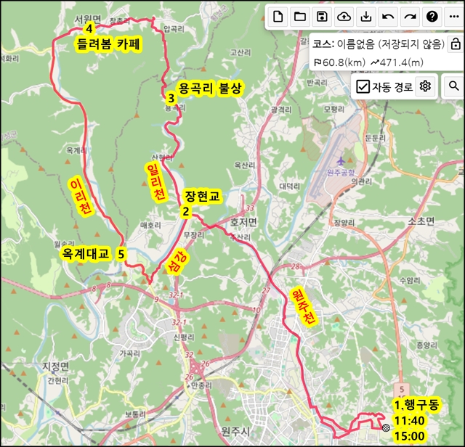Click the 둔둔리 map label
Screen dimensions: 465x447
click(x=375, y=138)
